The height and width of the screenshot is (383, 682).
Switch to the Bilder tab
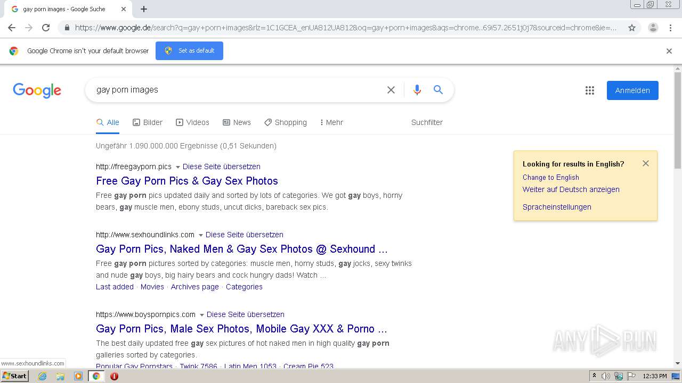pos(148,122)
